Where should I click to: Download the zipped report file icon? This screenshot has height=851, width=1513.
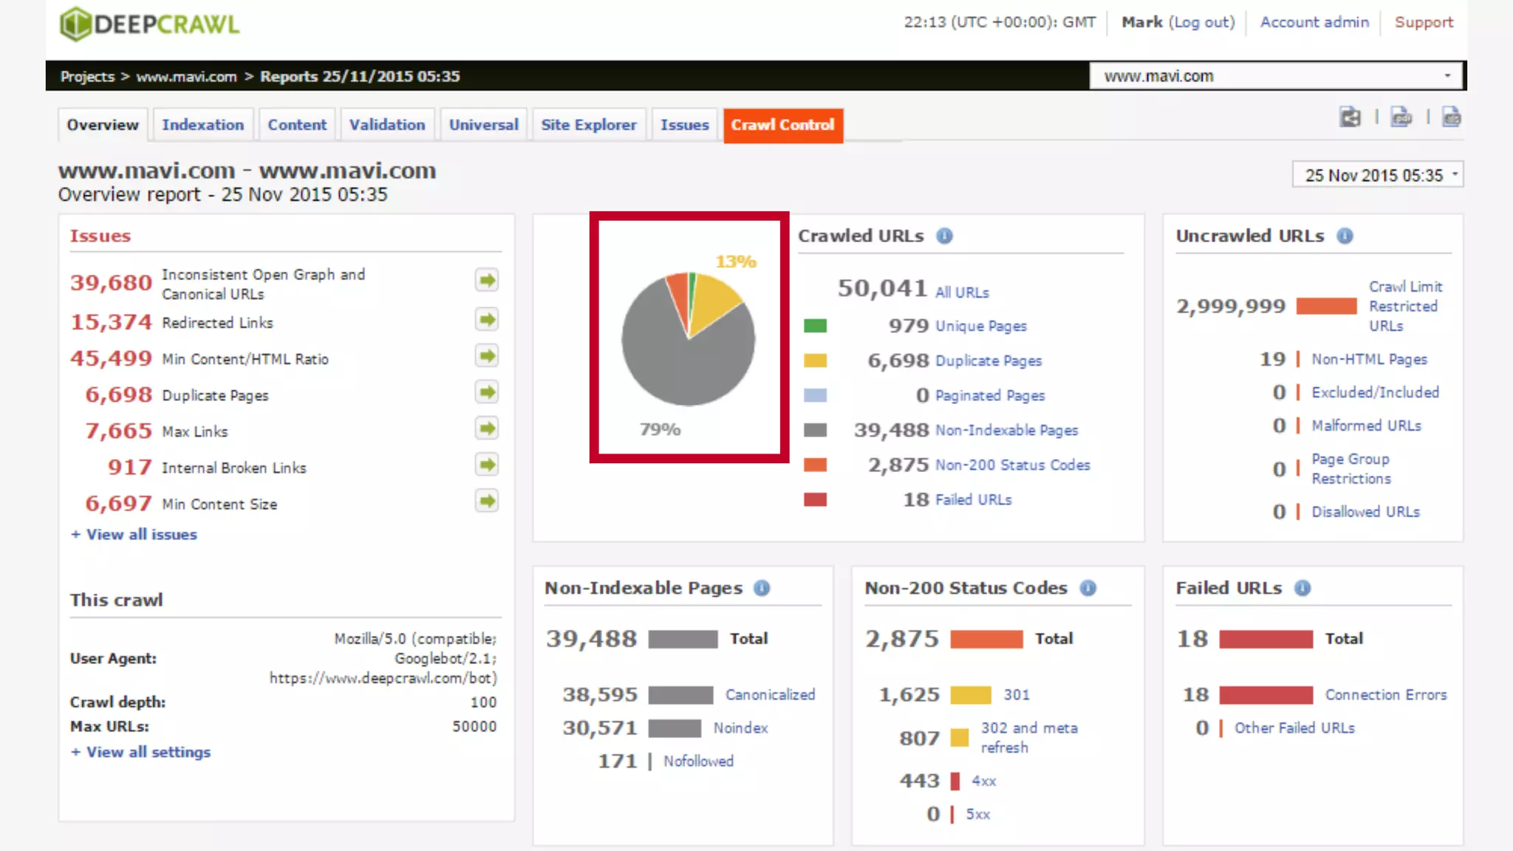pos(1451,117)
